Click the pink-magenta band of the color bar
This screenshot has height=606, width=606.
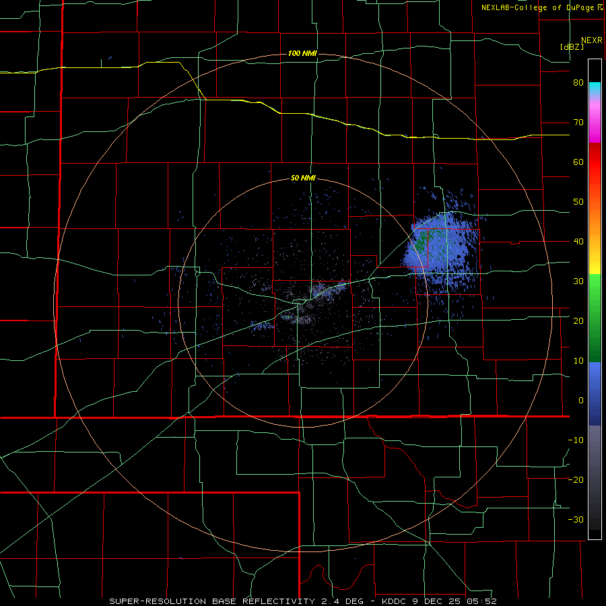click(x=595, y=120)
